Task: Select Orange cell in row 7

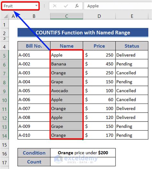Action: 66,73
